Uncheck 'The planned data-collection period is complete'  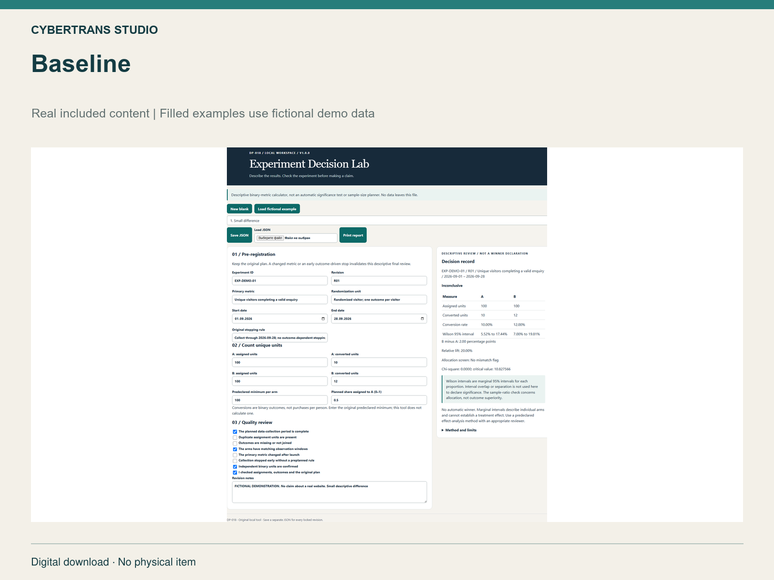point(235,432)
